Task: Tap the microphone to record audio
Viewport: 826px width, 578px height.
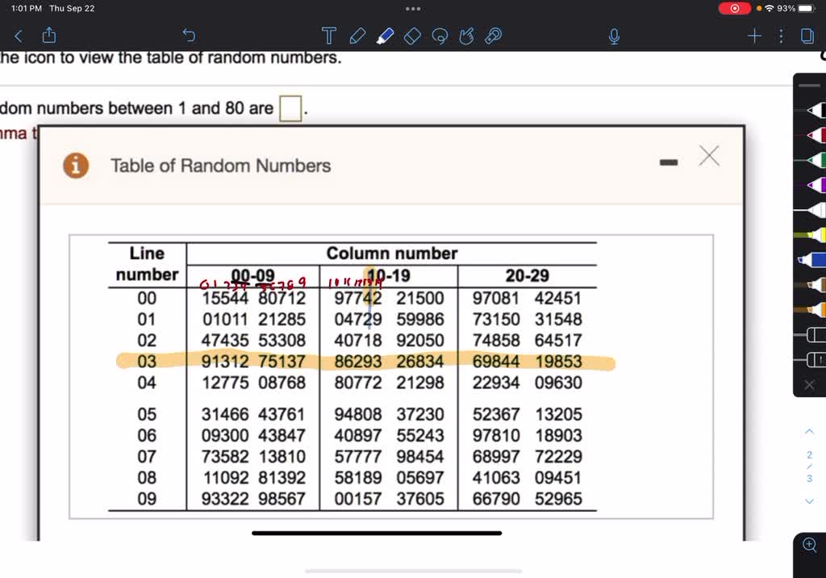Action: [x=614, y=36]
